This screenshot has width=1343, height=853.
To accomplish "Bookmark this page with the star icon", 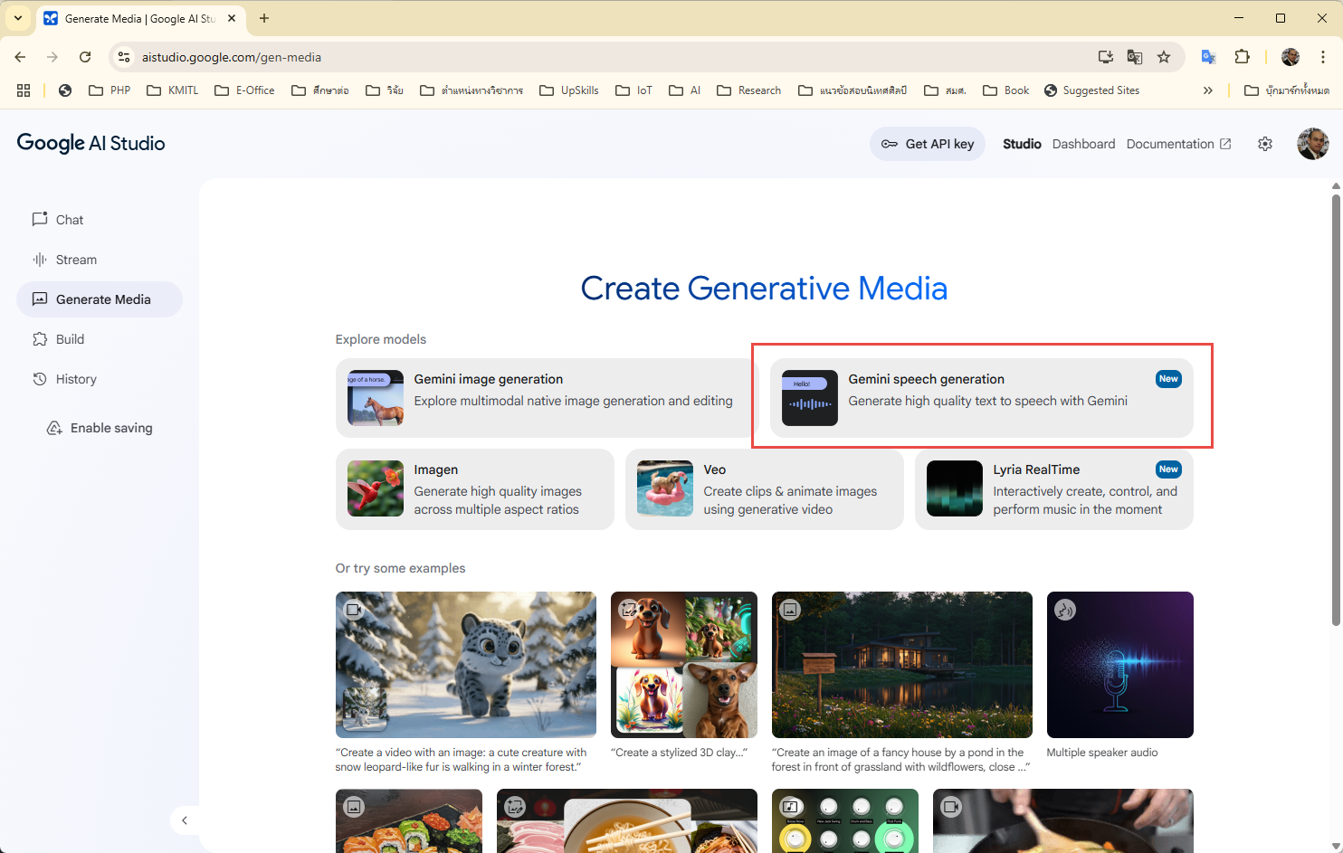I will tap(1164, 57).
